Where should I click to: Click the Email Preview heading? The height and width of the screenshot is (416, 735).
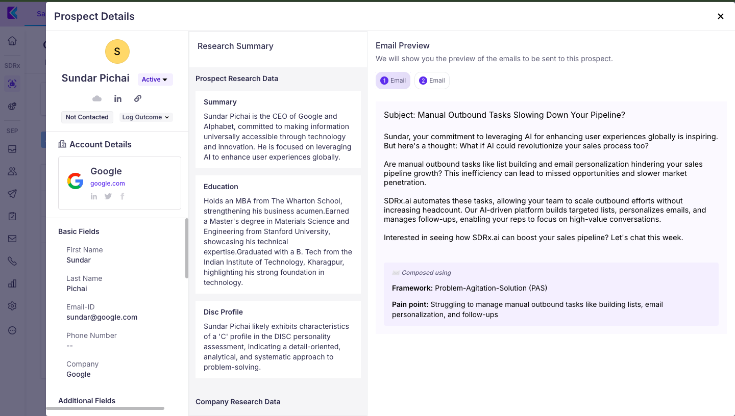click(x=403, y=45)
